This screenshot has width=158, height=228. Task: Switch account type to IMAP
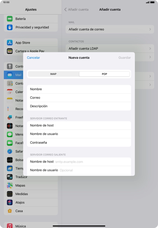point(53,74)
